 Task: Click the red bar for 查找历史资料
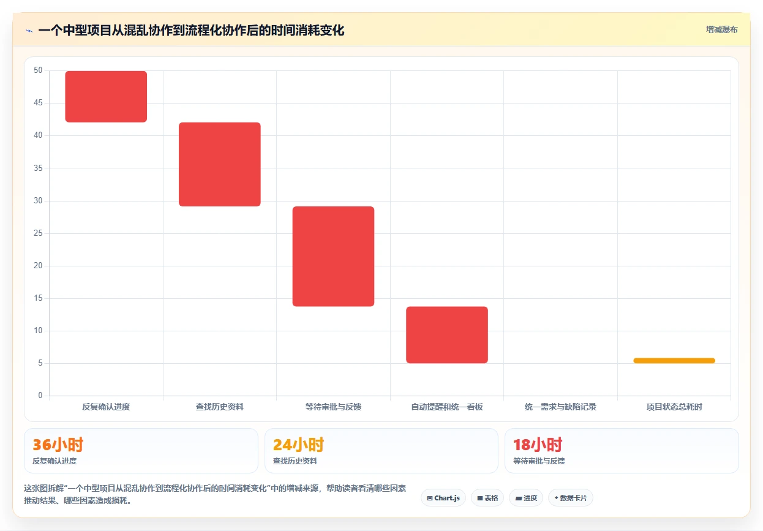220,164
